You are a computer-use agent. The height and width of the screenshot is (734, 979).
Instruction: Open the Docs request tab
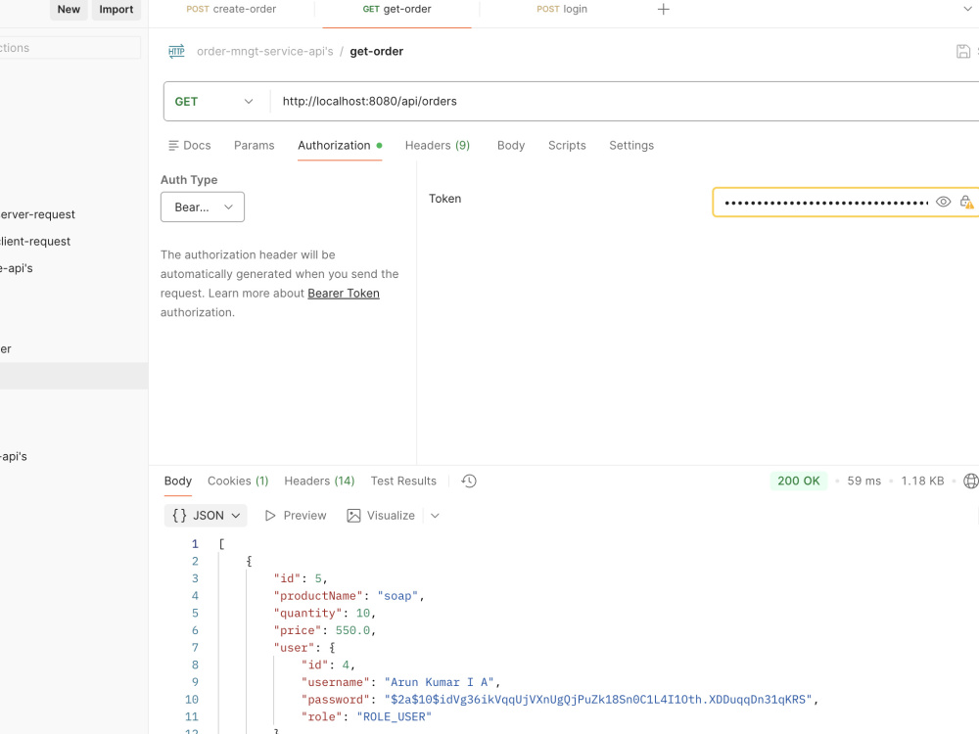(x=190, y=146)
